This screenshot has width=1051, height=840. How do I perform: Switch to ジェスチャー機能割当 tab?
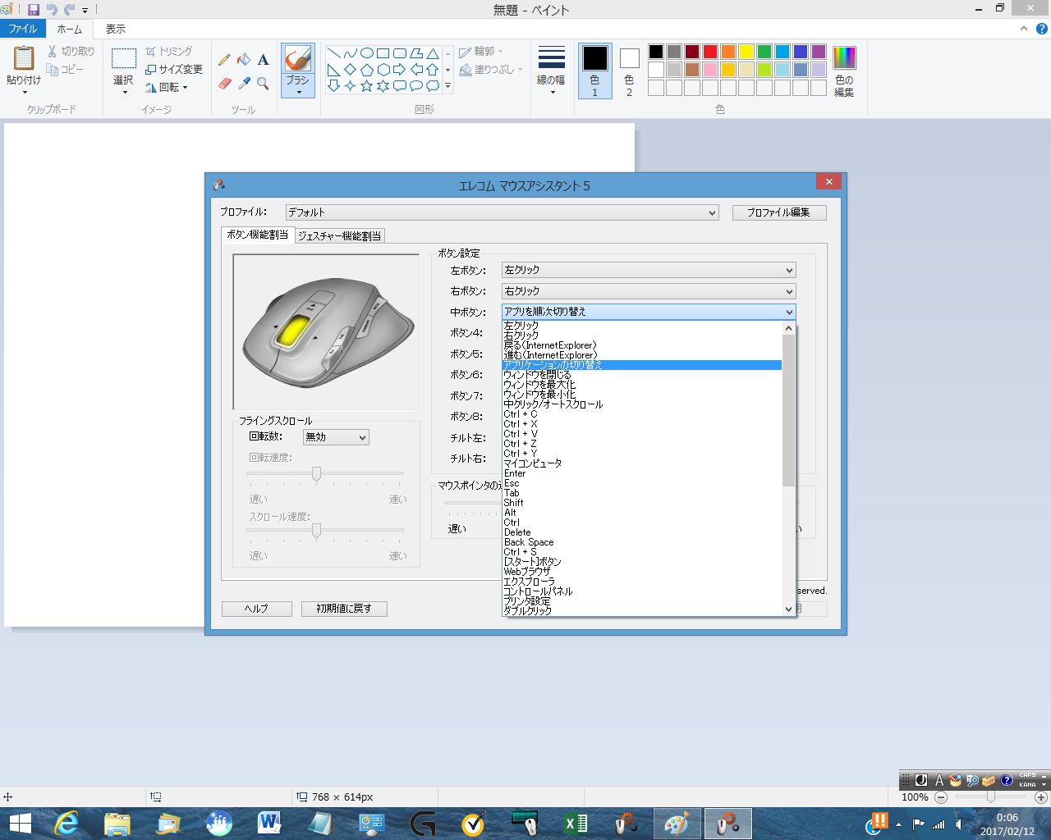click(339, 235)
